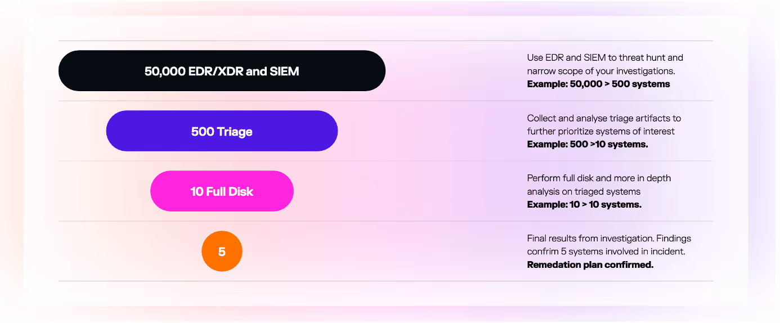Click the 'Example: 10 > 10 systems.' text
The image size is (780, 323).
coord(584,205)
